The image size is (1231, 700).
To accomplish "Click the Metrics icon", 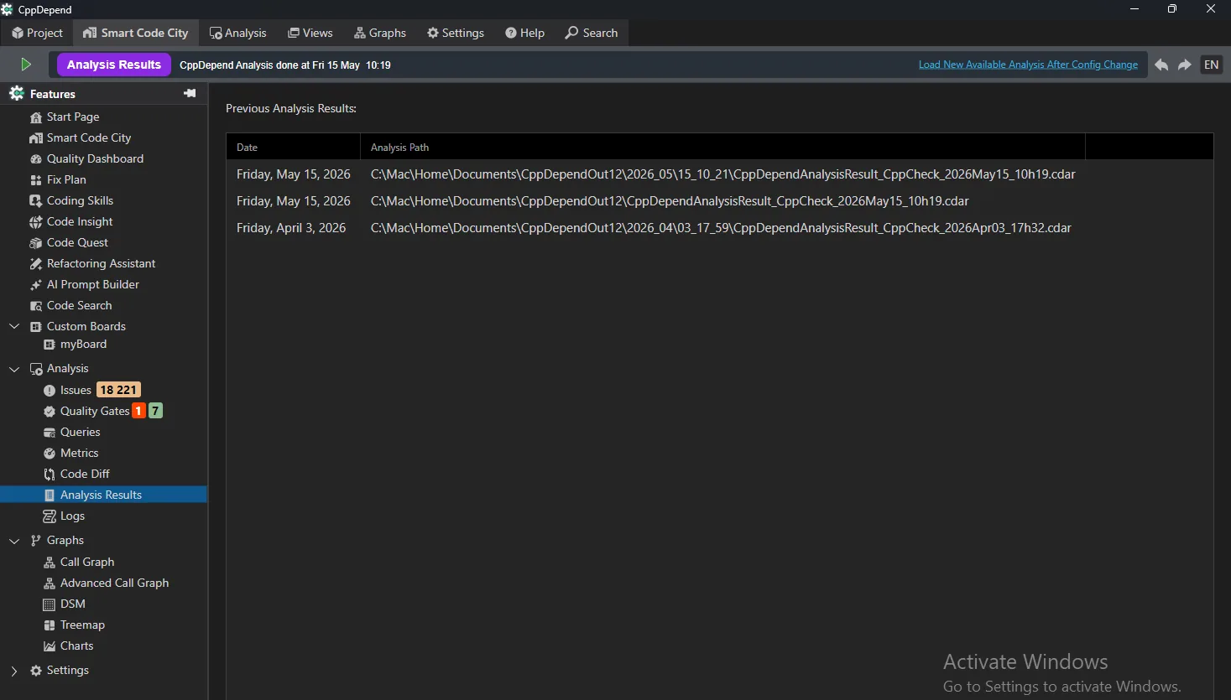I will (x=49, y=454).
